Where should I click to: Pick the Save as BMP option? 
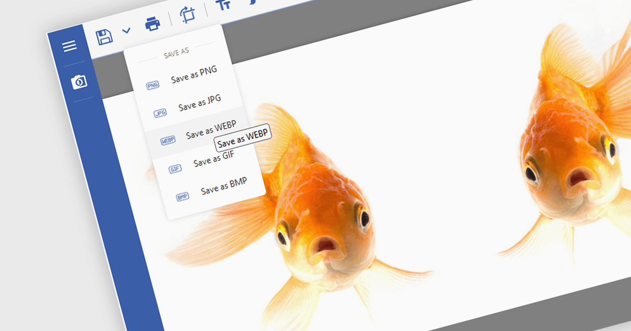223,187
